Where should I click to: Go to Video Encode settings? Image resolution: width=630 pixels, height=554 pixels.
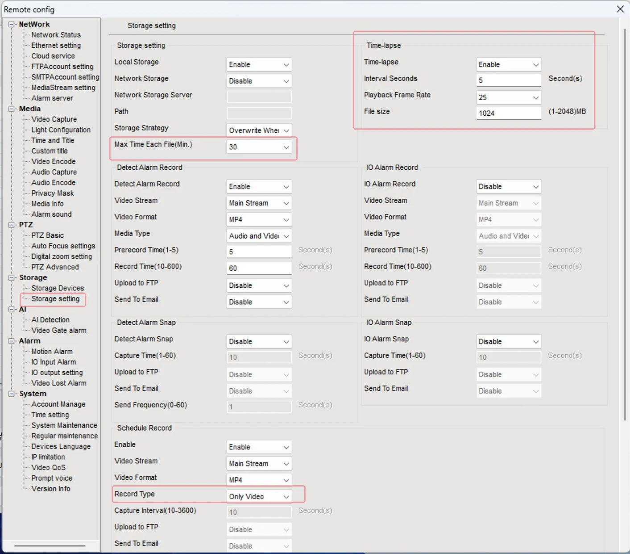coord(53,162)
